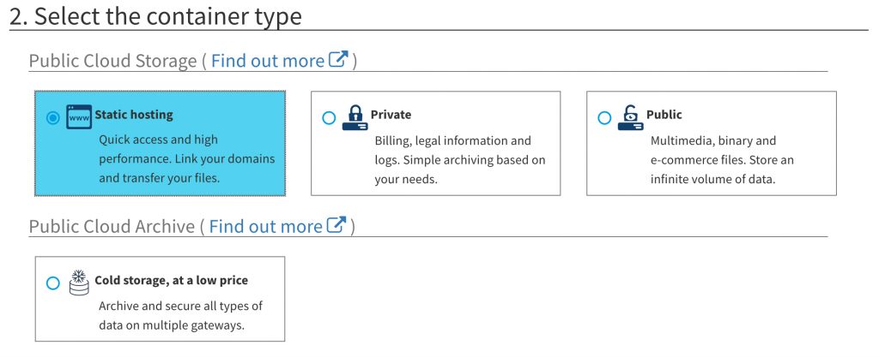This screenshot has width=879, height=357.
Task: Click the Multimedia, binary and e-commerce description
Action: click(x=722, y=160)
